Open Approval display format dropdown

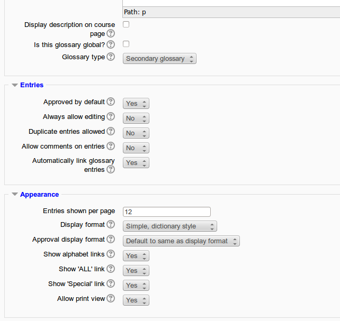pyautogui.click(x=181, y=241)
